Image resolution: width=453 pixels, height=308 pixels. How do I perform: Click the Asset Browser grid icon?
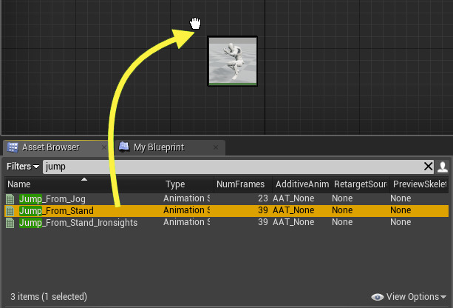point(13,147)
